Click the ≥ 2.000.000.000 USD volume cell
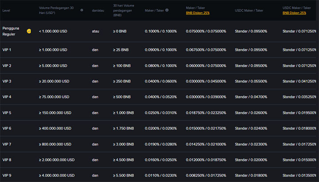Viewport: 319px width, 182px height. pos(57,160)
